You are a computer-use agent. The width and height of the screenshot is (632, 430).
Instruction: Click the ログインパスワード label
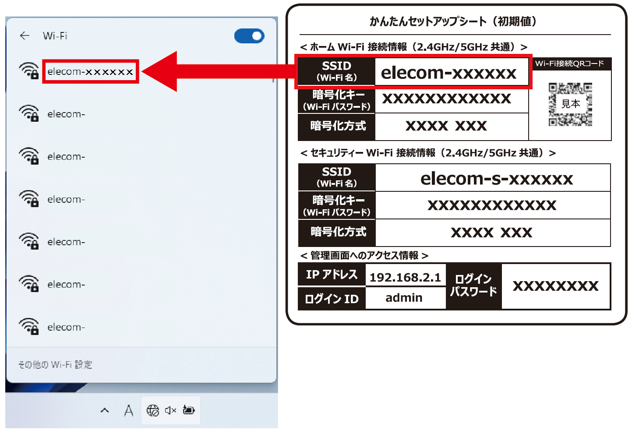pyautogui.click(x=474, y=285)
